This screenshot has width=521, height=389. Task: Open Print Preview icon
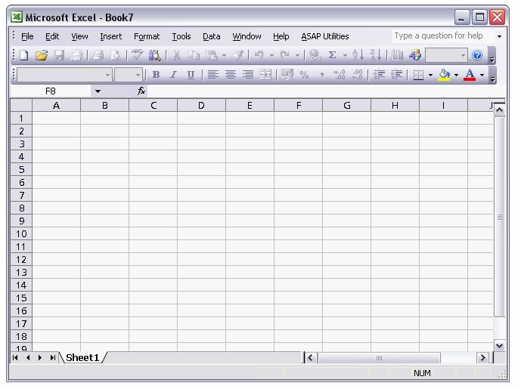pos(115,55)
